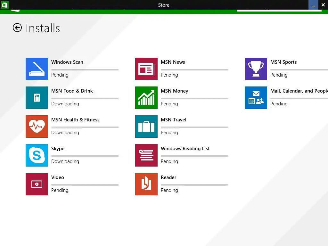Image resolution: width=328 pixels, height=246 pixels.
Task: Click Downloading status under MSN Food & Drink
Action: (65, 104)
